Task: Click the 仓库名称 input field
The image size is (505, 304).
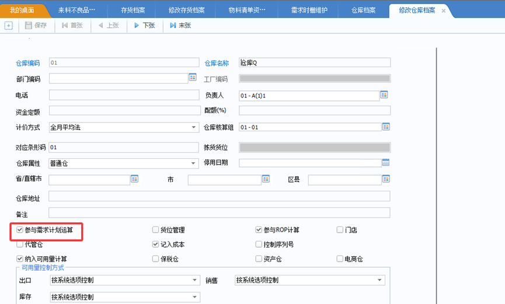Action: point(315,62)
